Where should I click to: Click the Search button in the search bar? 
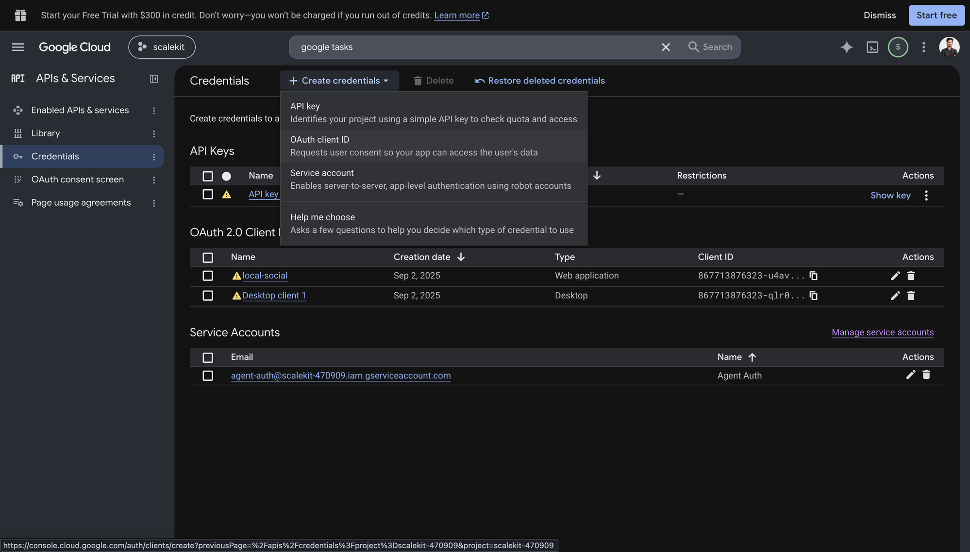point(710,47)
